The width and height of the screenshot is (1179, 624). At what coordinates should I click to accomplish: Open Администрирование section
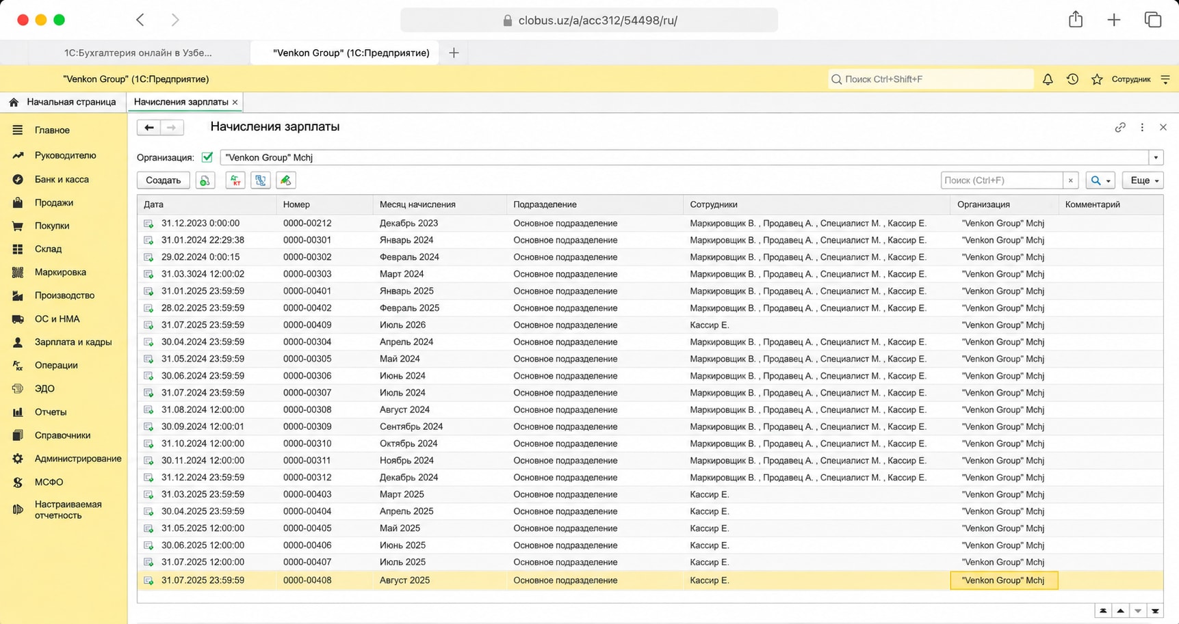(78, 459)
